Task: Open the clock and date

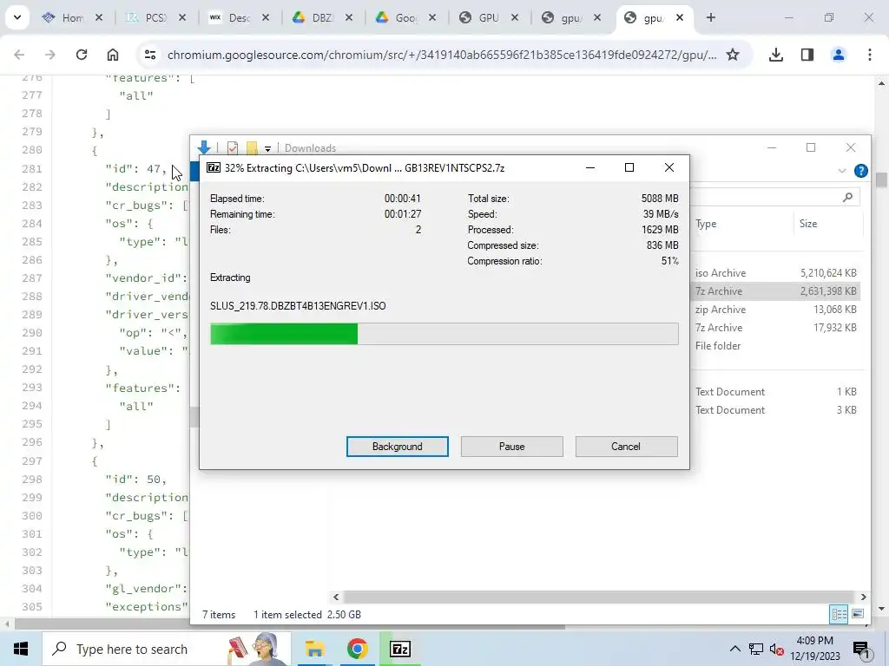Action: 815,649
